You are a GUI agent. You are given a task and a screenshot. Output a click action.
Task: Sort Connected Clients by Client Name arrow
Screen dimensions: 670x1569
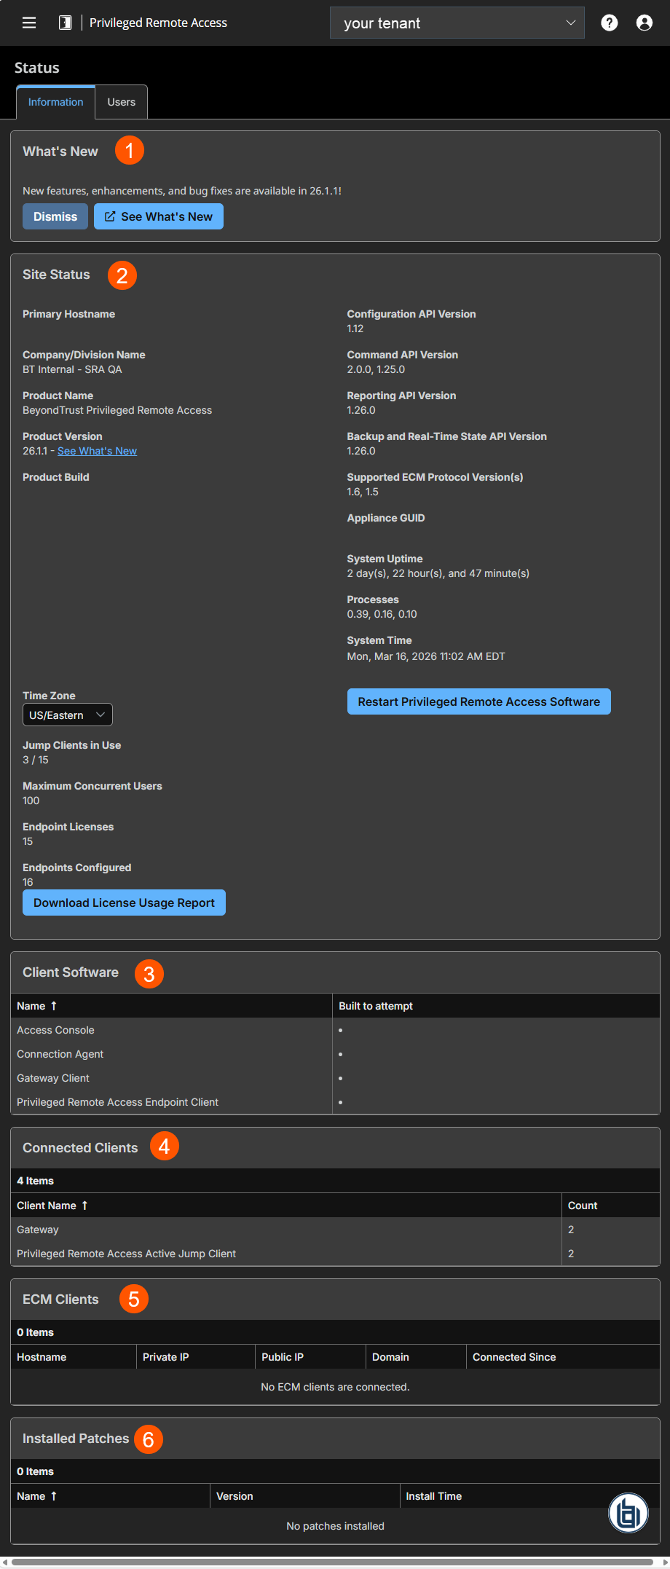(84, 1206)
